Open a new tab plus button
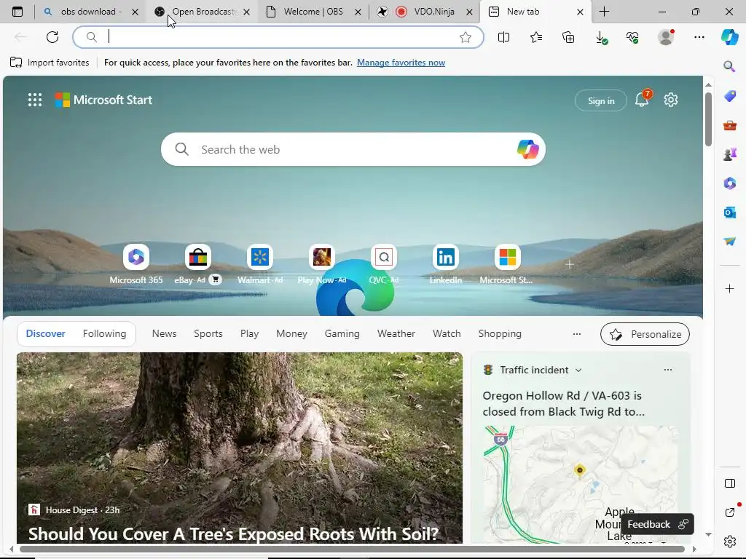The width and height of the screenshot is (746, 559). pos(604,12)
